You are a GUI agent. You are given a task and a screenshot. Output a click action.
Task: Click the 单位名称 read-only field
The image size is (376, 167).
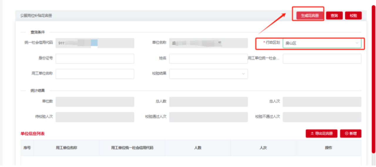(208, 43)
